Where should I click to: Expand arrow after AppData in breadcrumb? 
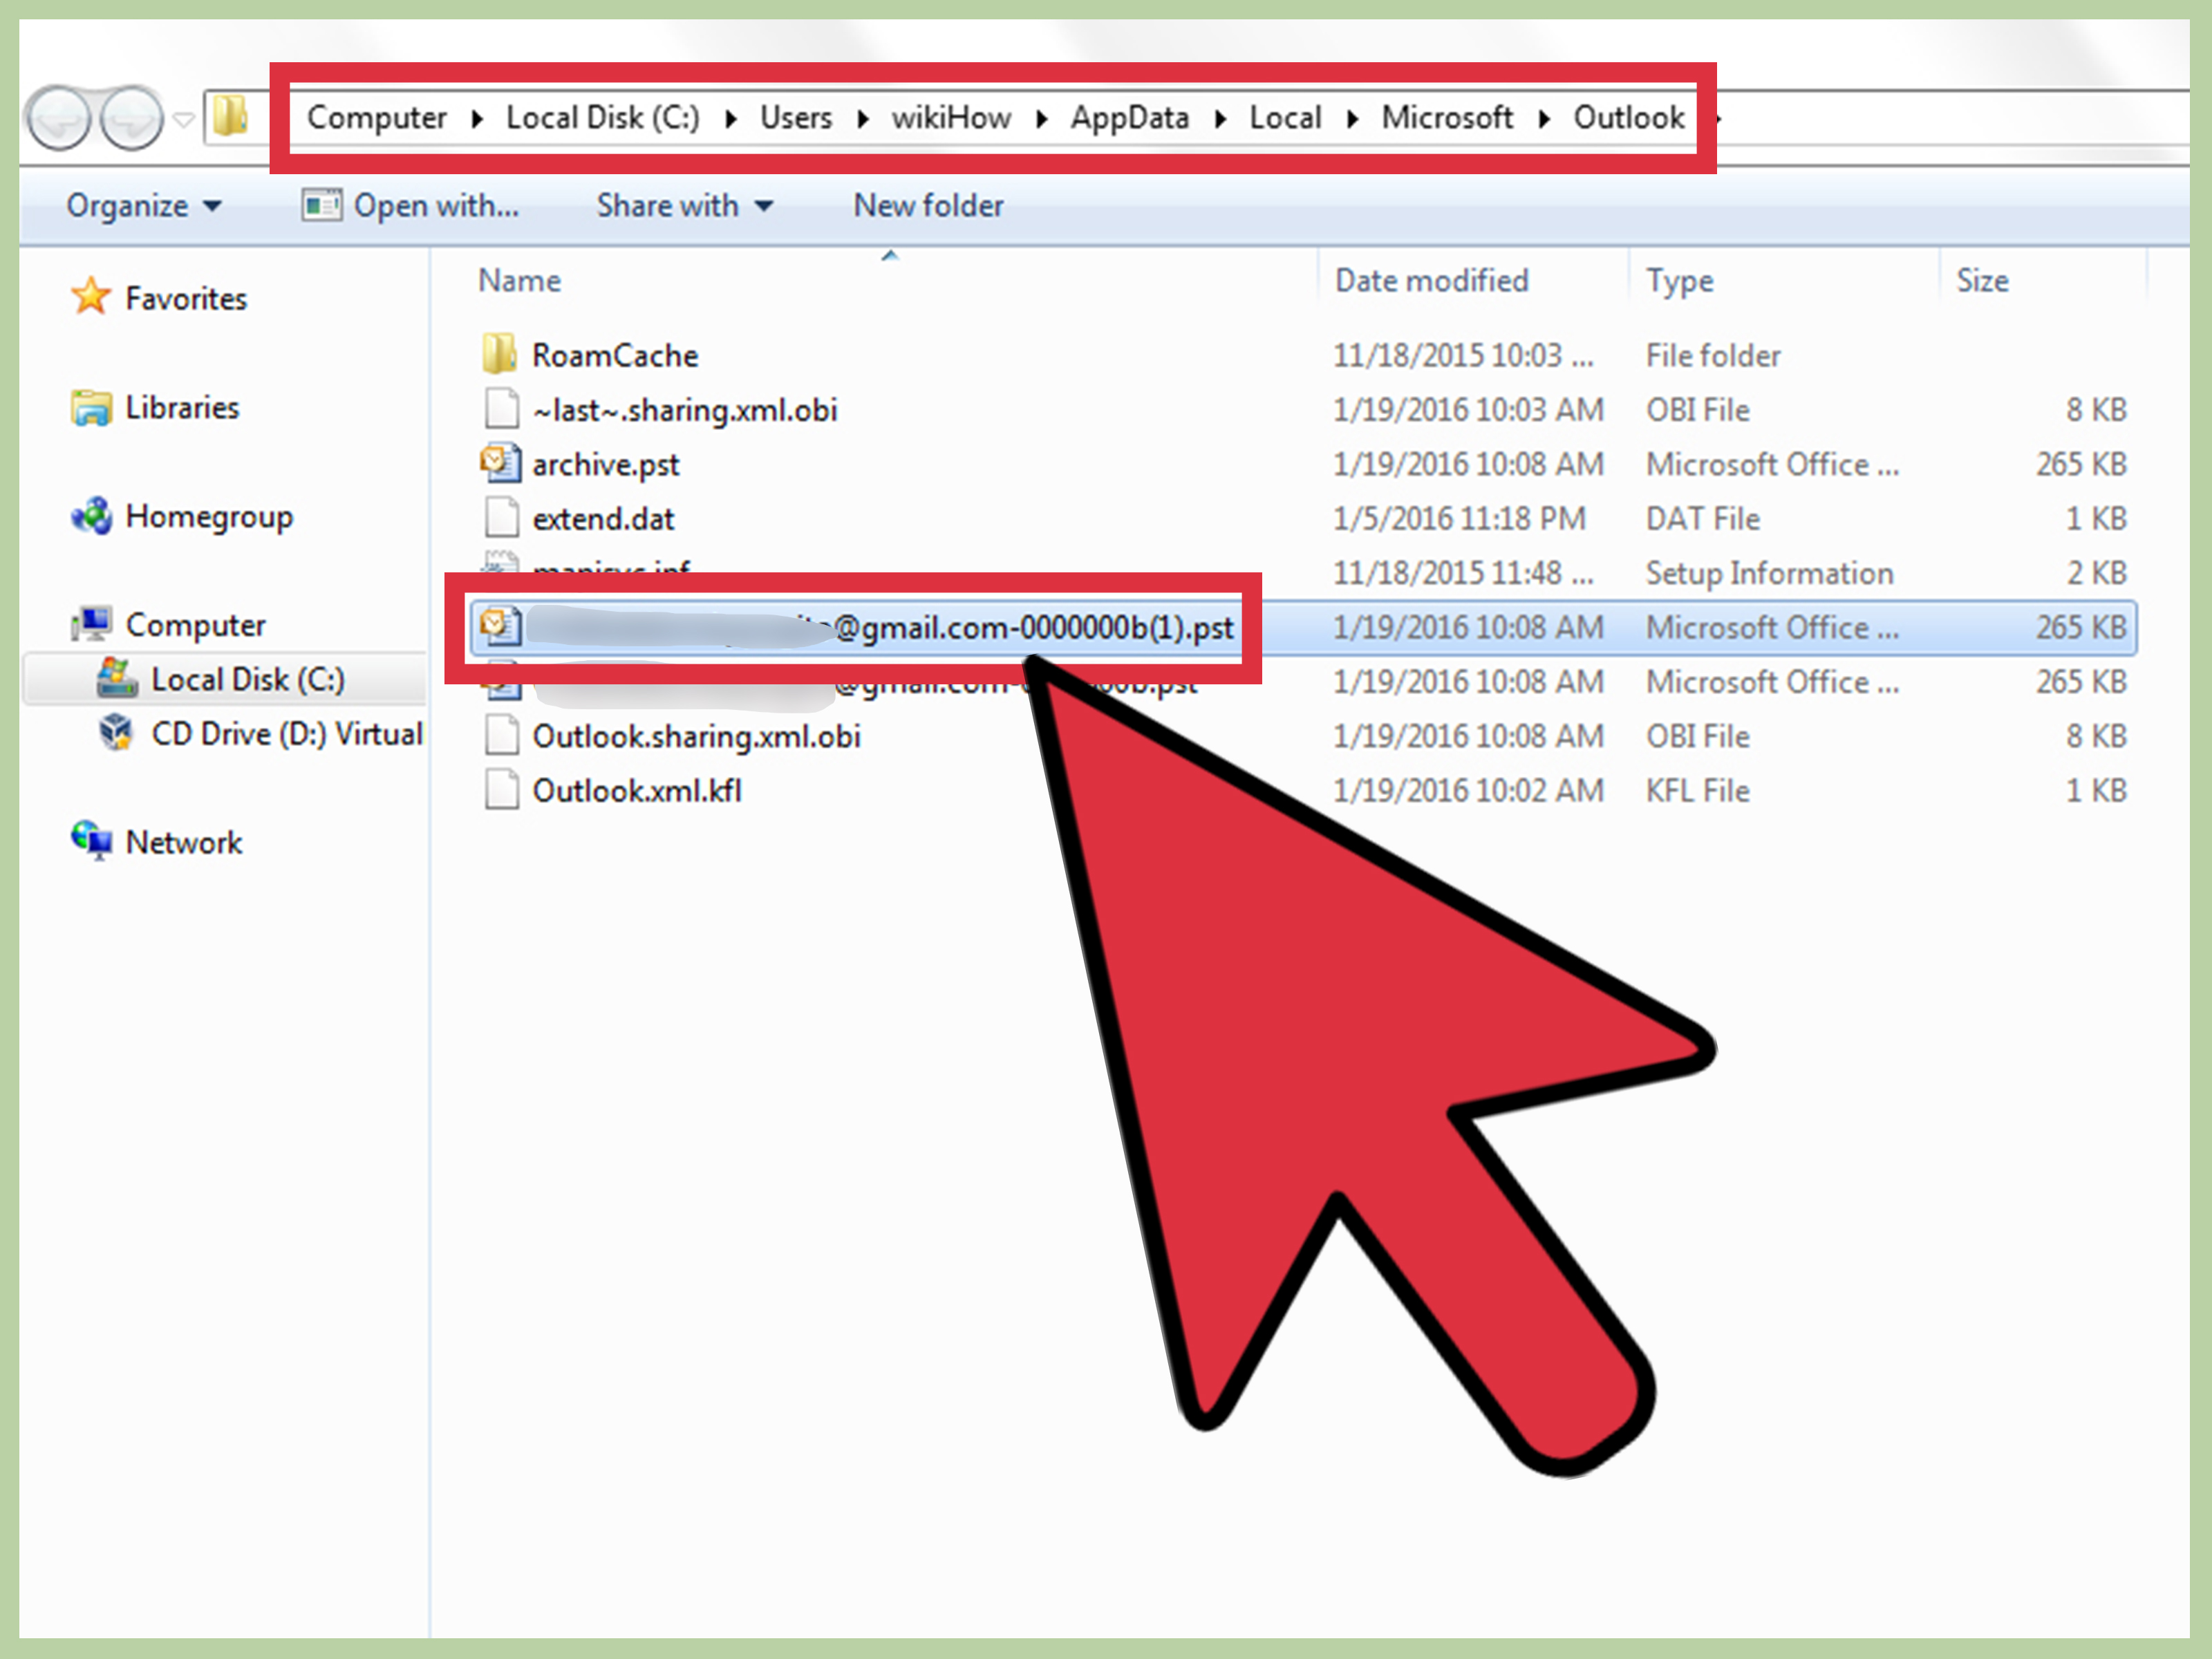point(1220,120)
